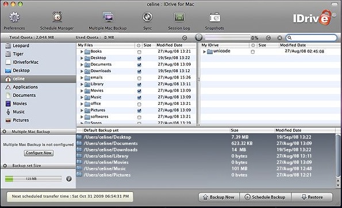Screen dimensions: 342x208
Task: Click the clock icon right of 0%
Action: (x=268, y=38)
